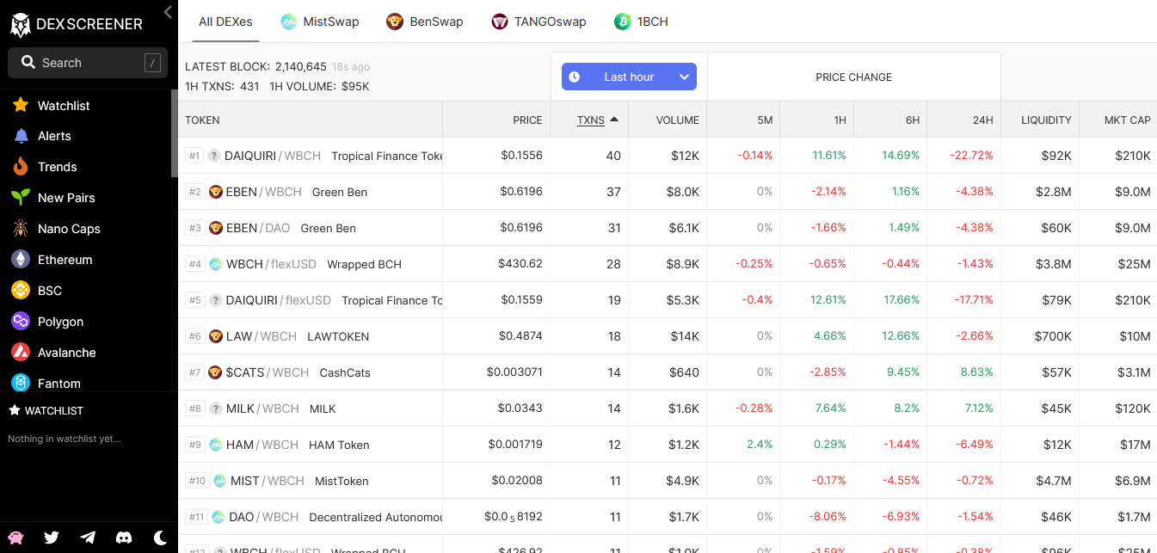Expand the Last hour timeframe dropdown

click(x=629, y=77)
